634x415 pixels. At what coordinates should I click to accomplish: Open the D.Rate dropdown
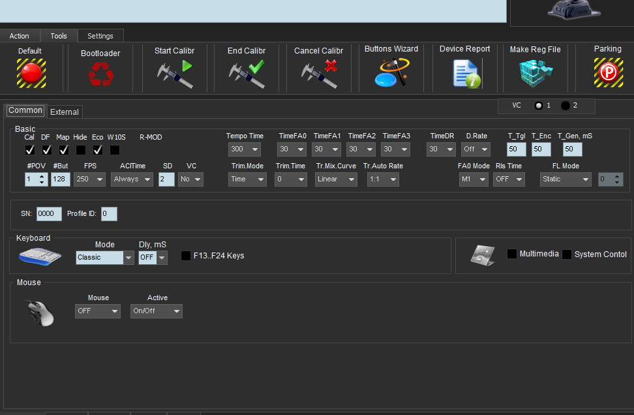[x=476, y=149]
